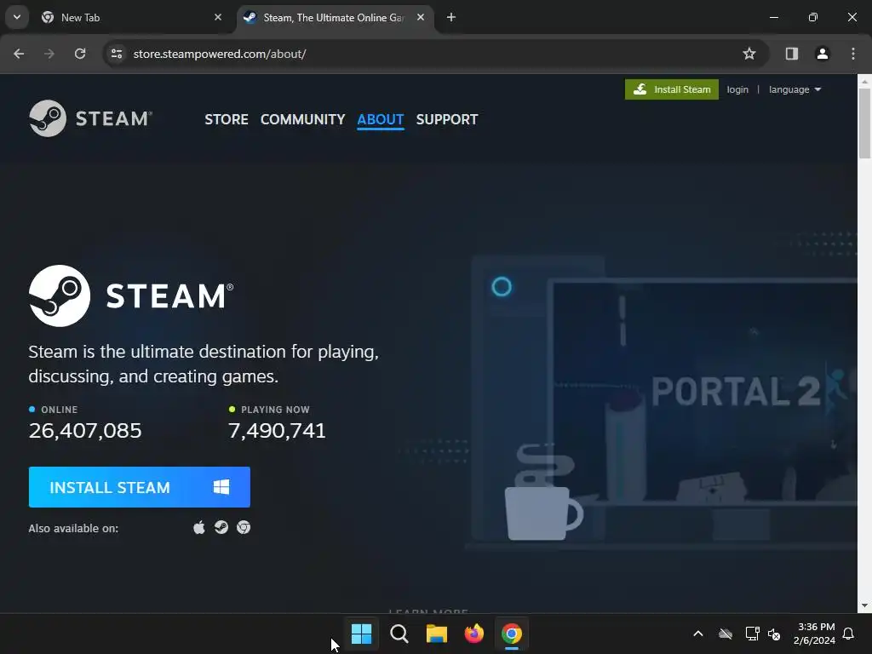Open File Explorer from the taskbar
Screen dimensions: 872x654
(x=437, y=634)
